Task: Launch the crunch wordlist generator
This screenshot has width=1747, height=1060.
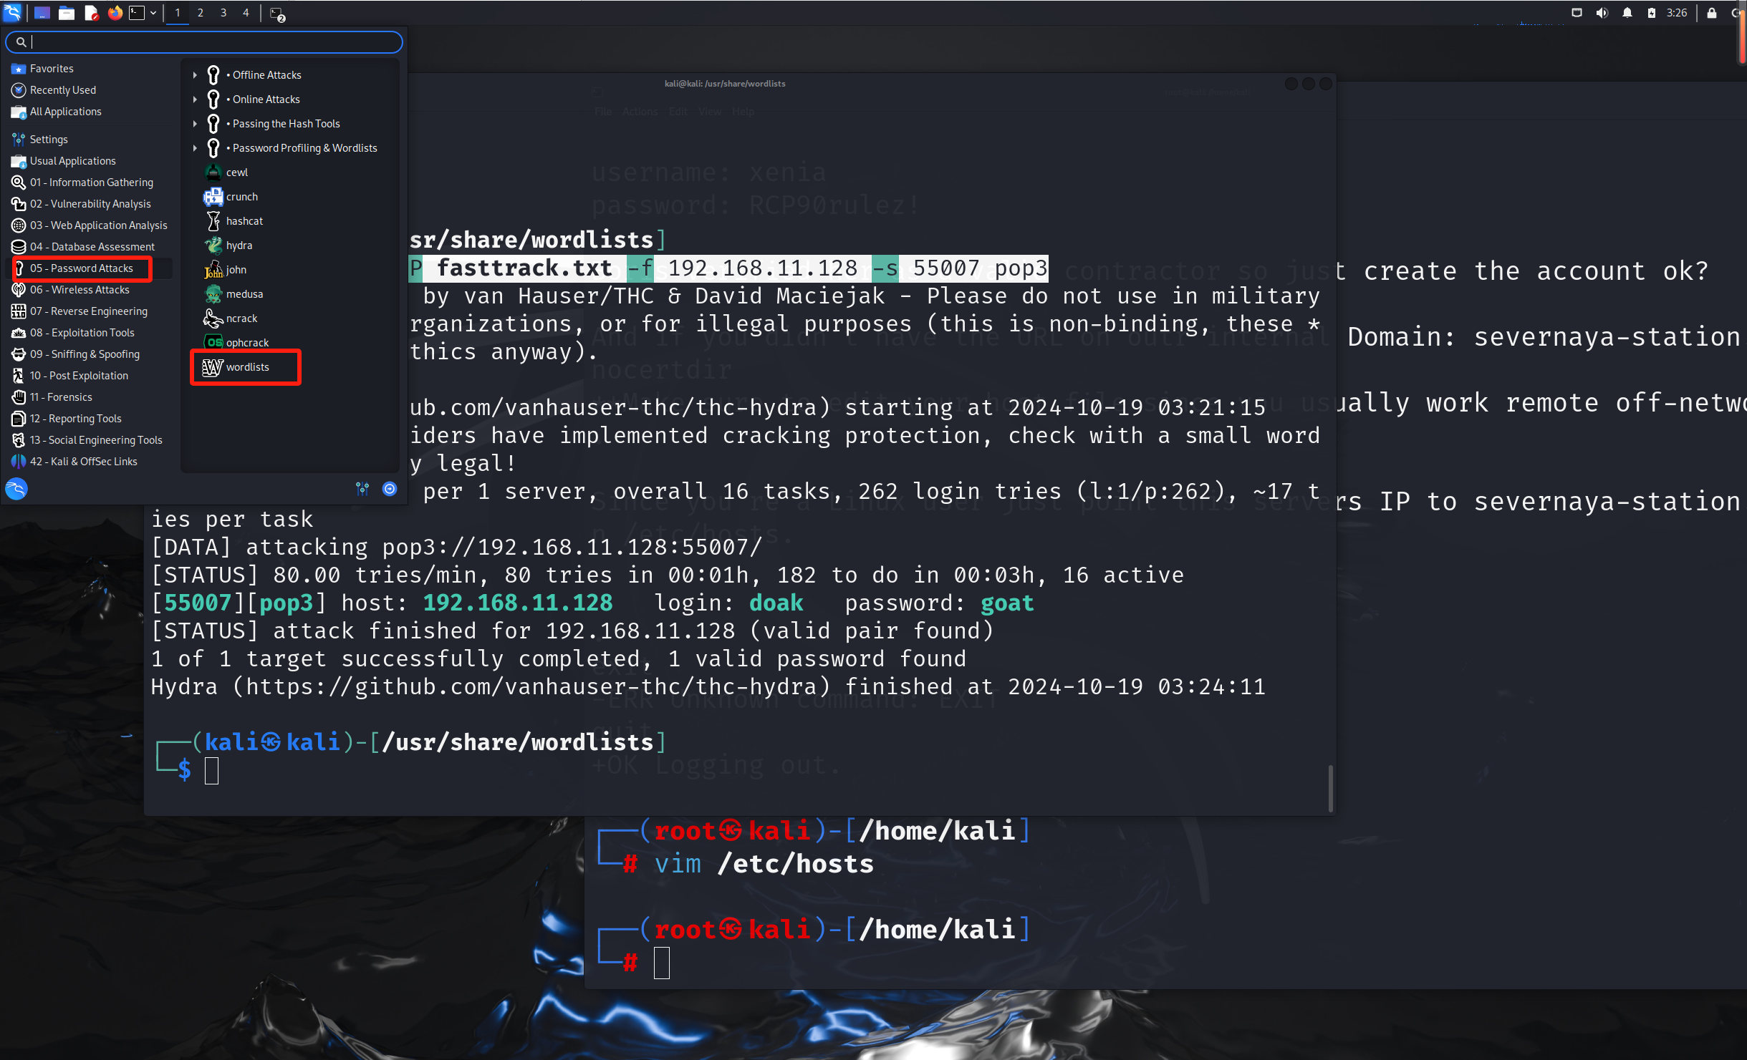Action: tap(241, 197)
